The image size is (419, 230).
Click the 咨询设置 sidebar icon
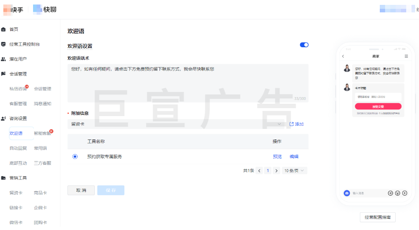click(4, 118)
